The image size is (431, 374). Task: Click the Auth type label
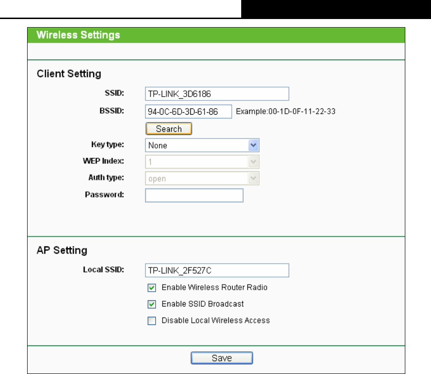point(106,177)
